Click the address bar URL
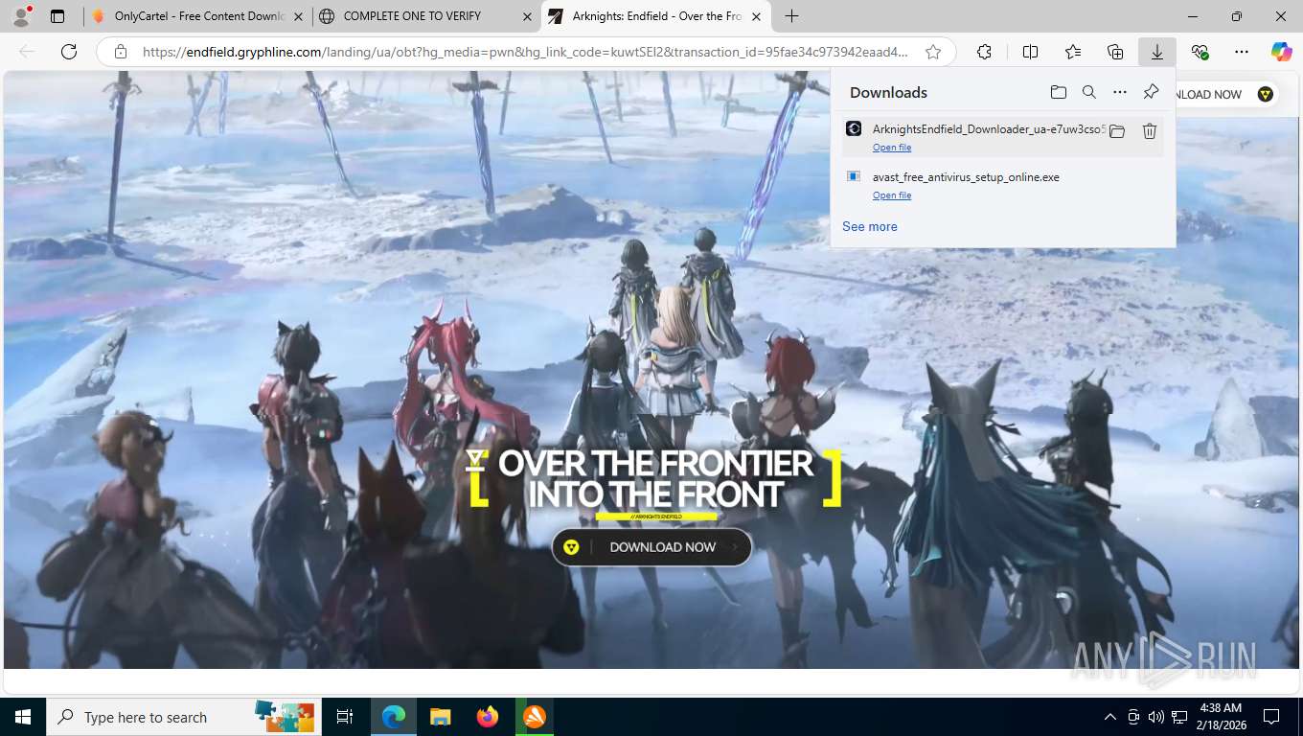The height and width of the screenshot is (736, 1303). pyautogui.click(x=524, y=52)
